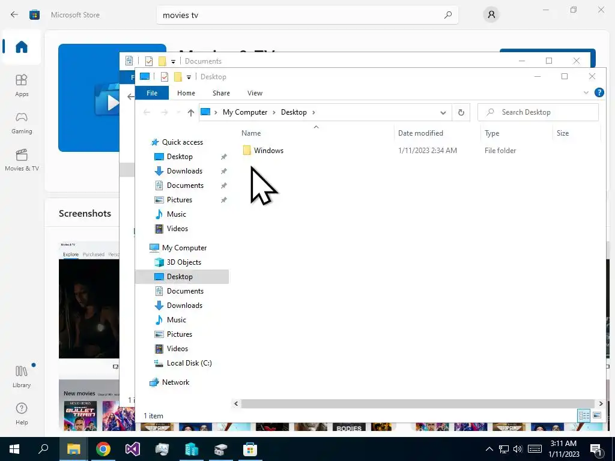Screen dimensions: 615x461
Task: Open pinned Desktop under Quick access
Action: click(180, 157)
